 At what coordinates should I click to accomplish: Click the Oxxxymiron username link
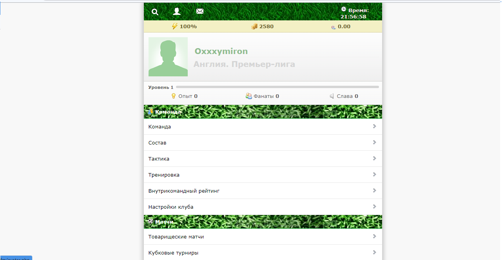tap(221, 51)
